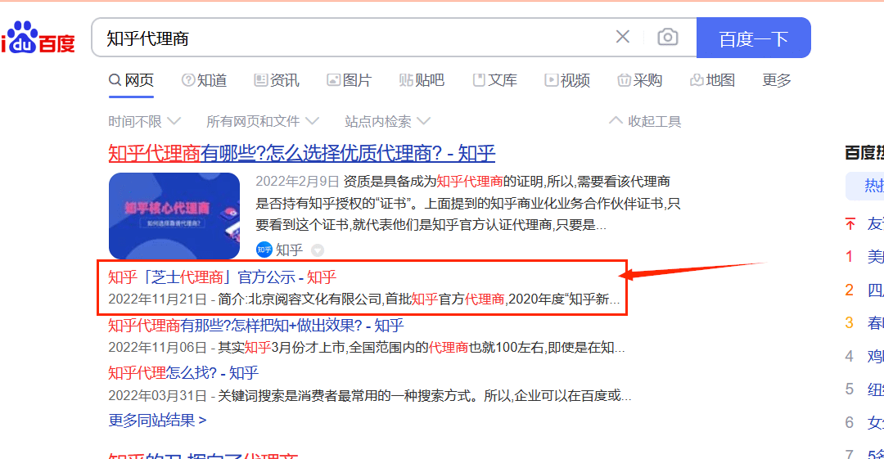Click the Baidu logo icon
The image size is (884, 459).
click(x=38, y=38)
